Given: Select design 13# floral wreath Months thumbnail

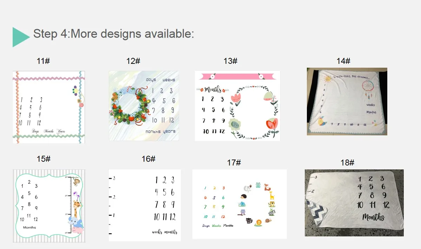Looking at the screenshot, I should click(238, 106).
